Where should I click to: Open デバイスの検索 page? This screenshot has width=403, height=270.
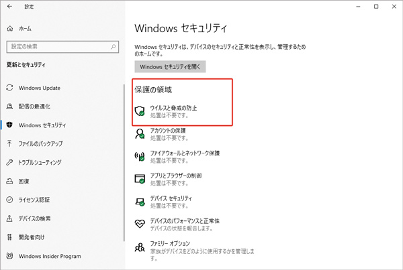tap(34, 218)
